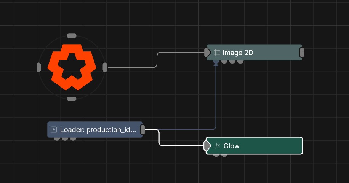Click the play icon on the Loader node
This screenshot has width=349, height=183.
coord(54,130)
